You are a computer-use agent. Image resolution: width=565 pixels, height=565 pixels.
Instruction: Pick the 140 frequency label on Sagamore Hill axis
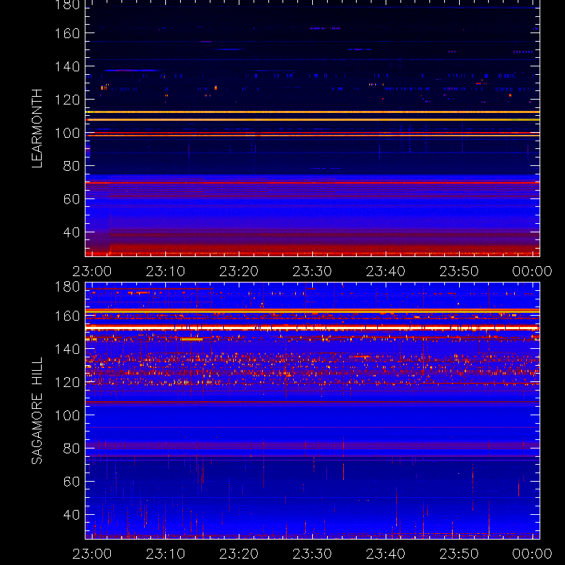(67, 349)
